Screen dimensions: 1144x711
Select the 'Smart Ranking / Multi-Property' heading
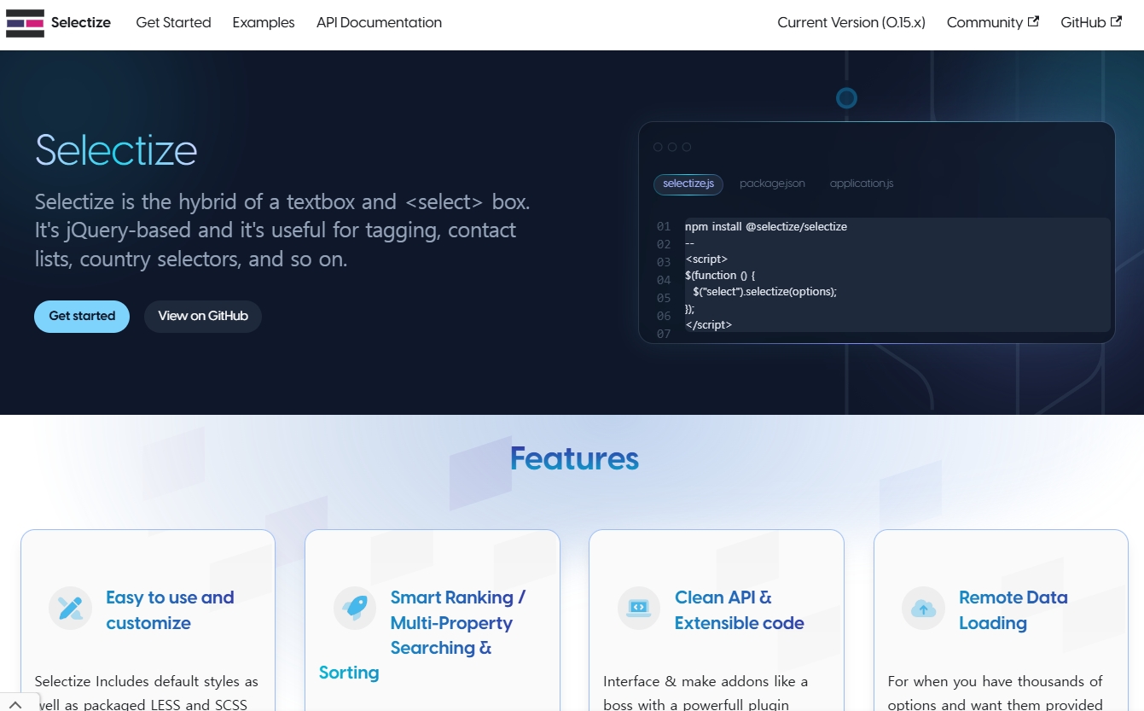coord(422,635)
